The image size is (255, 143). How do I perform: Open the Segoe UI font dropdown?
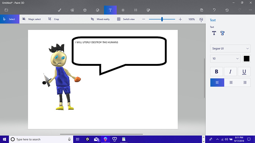[x=230, y=48]
